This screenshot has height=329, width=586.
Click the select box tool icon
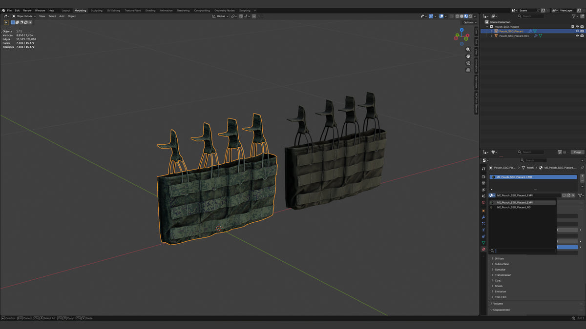pos(6,22)
